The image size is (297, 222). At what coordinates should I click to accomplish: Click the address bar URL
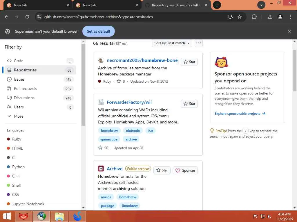99,17
